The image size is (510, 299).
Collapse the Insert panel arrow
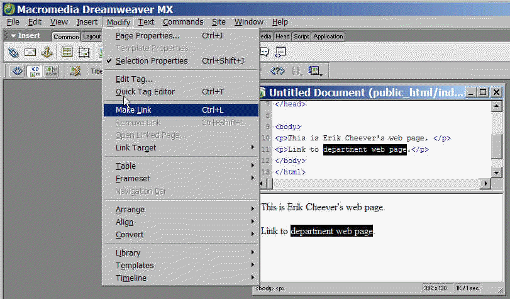[x=13, y=35]
